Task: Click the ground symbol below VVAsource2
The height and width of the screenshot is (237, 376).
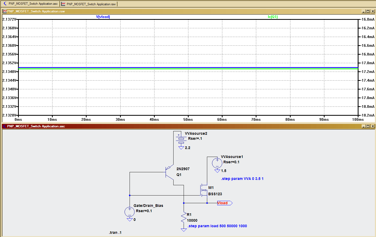Action: click(x=181, y=148)
